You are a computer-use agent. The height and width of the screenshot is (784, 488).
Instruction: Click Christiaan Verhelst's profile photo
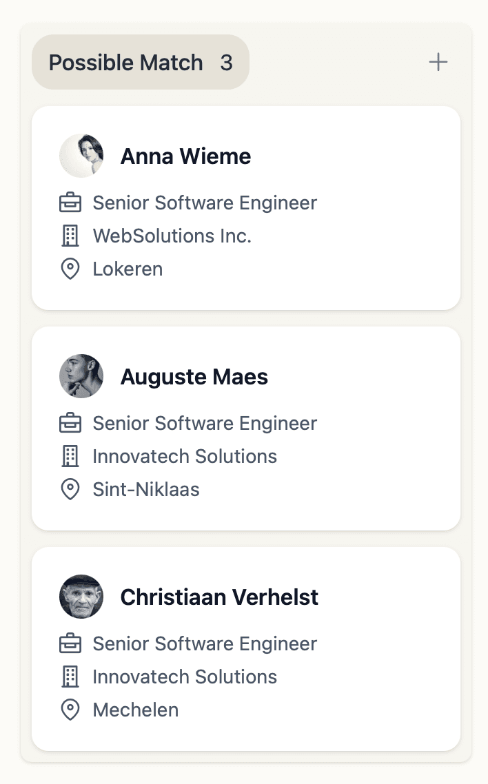coord(81,597)
